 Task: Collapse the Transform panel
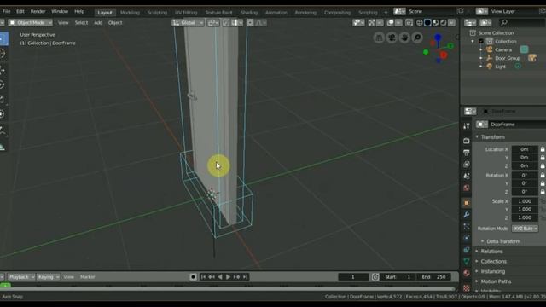[x=477, y=136]
